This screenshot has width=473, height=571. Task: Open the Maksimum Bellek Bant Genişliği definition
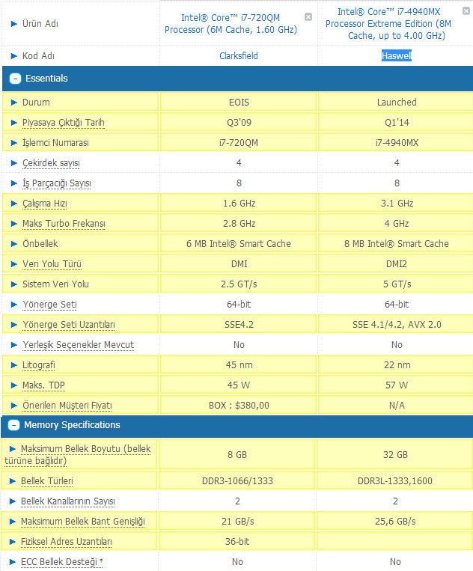(82, 522)
